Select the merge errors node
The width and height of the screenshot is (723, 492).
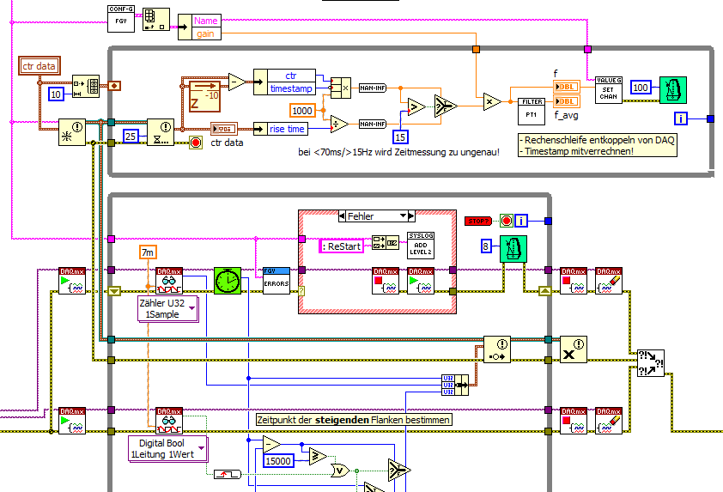point(651,363)
